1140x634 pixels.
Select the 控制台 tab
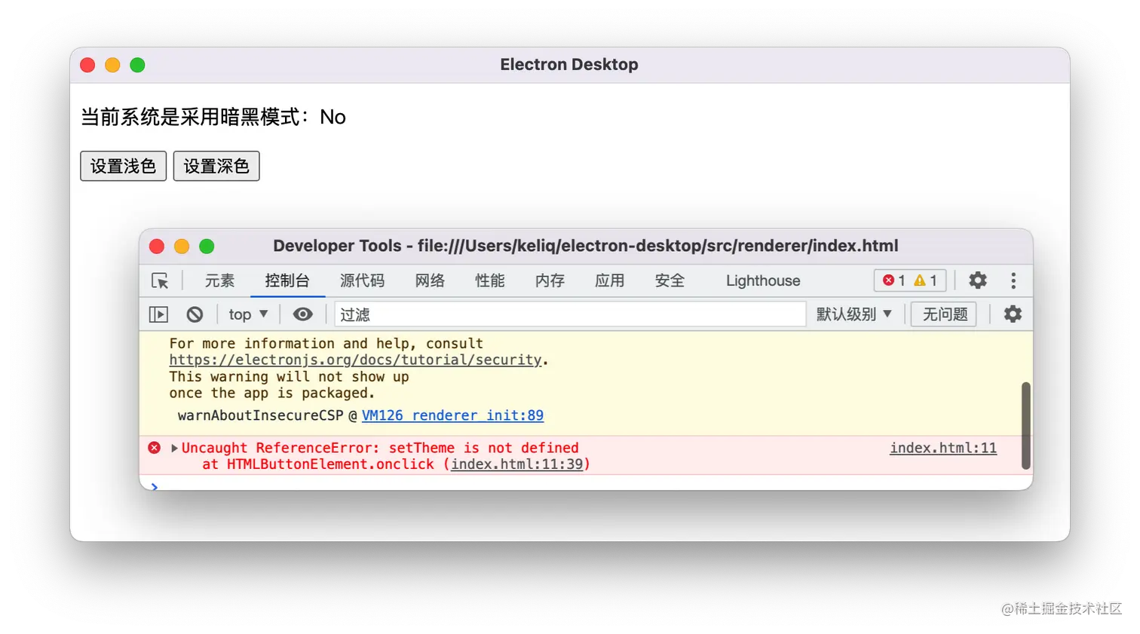[x=287, y=280]
